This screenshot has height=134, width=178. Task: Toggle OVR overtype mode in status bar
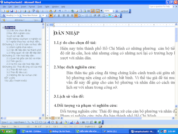81,126
